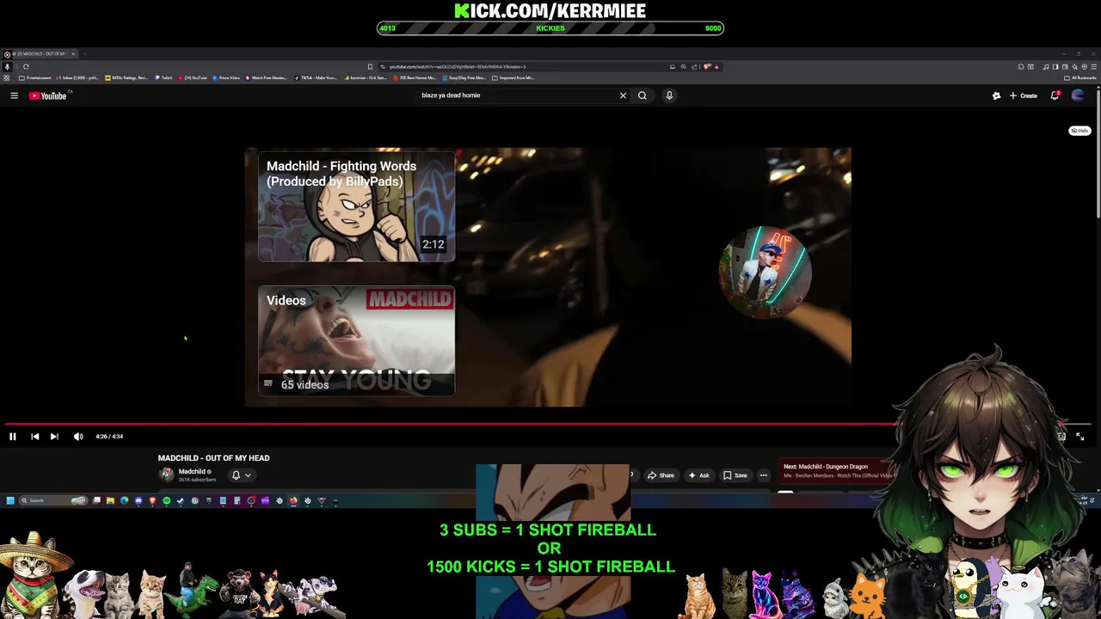Skip to previous video in the player
This screenshot has width=1101, height=619.
pyautogui.click(x=34, y=437)
